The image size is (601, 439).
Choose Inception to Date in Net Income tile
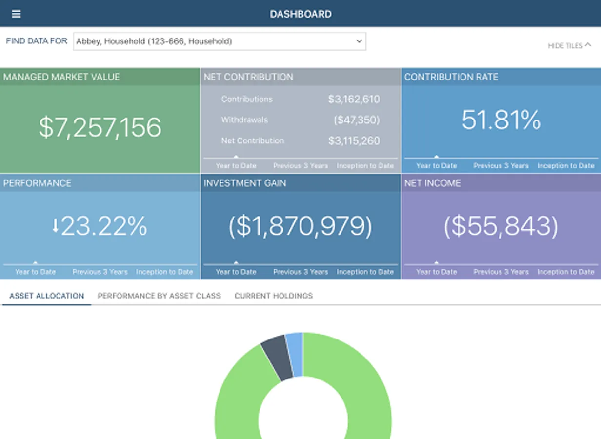[x=566, y=272]
